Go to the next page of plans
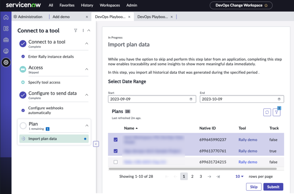The height and width of the screenshot is (194, 294). tap(209, 177)
